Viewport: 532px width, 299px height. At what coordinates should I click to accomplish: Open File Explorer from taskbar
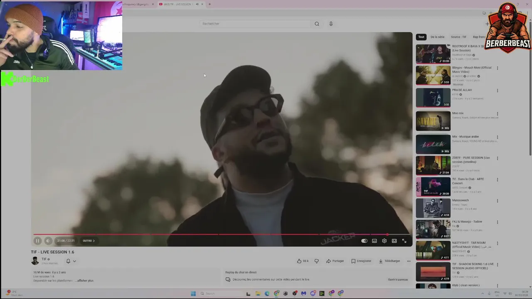pyautogui.click(x=258, y=294)
